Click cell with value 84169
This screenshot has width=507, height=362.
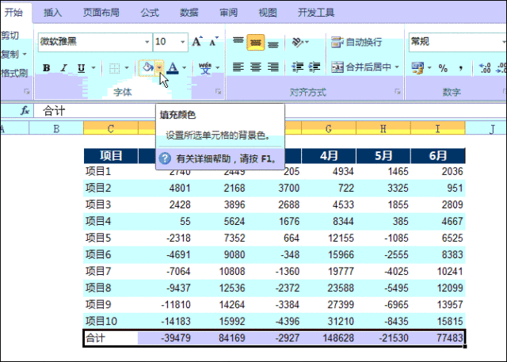pos(219,337)
